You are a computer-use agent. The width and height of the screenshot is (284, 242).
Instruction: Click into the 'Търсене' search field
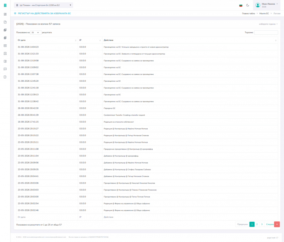click(266, 32)
